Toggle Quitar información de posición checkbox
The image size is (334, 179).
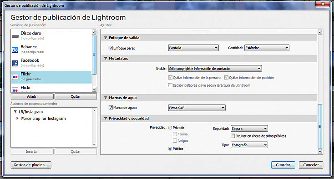(226, 78)
